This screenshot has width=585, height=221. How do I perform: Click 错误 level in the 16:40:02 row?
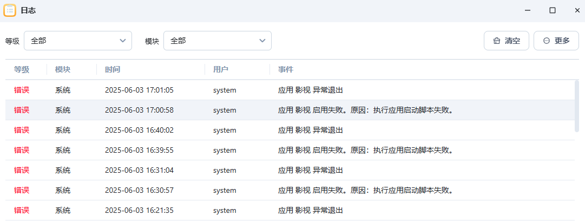click(x=22, y=131)
